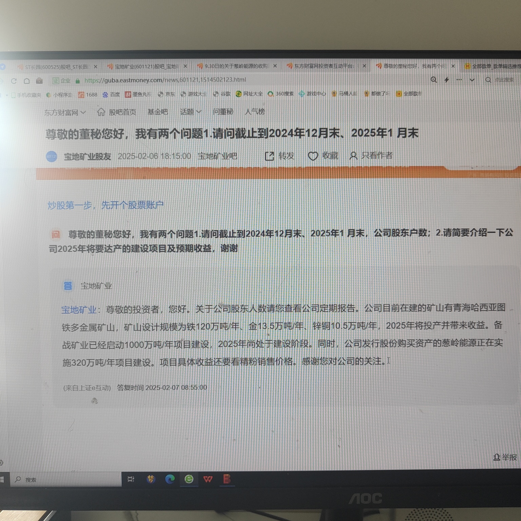
Task: Close the 9.30日的关于葱岭能源 tab
Action: (x=275, y=66)
